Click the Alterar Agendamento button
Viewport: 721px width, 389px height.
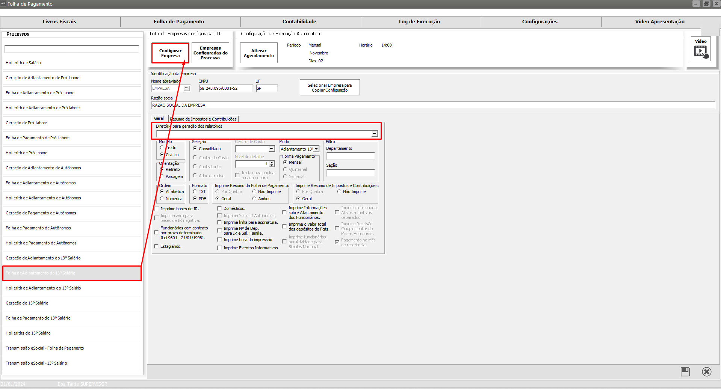pyautogui.click(x=259, y=53)
